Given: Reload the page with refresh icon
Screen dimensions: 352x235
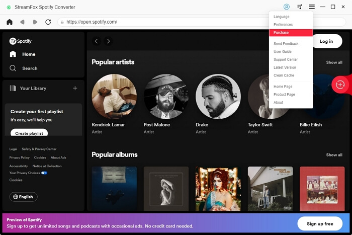Looking at the screenshot, I should click(48, 22).
